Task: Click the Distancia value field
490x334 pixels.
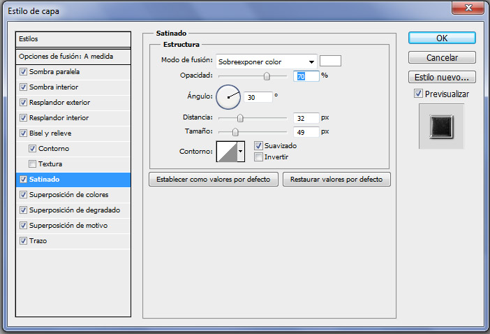Action: pyautogui.click(x=306, y=118)
